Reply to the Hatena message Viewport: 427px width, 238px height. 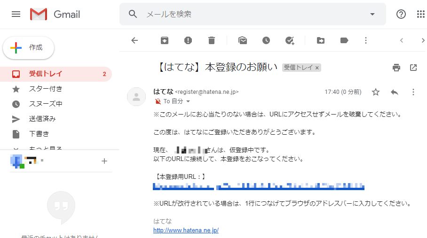(x=395, y=92)
